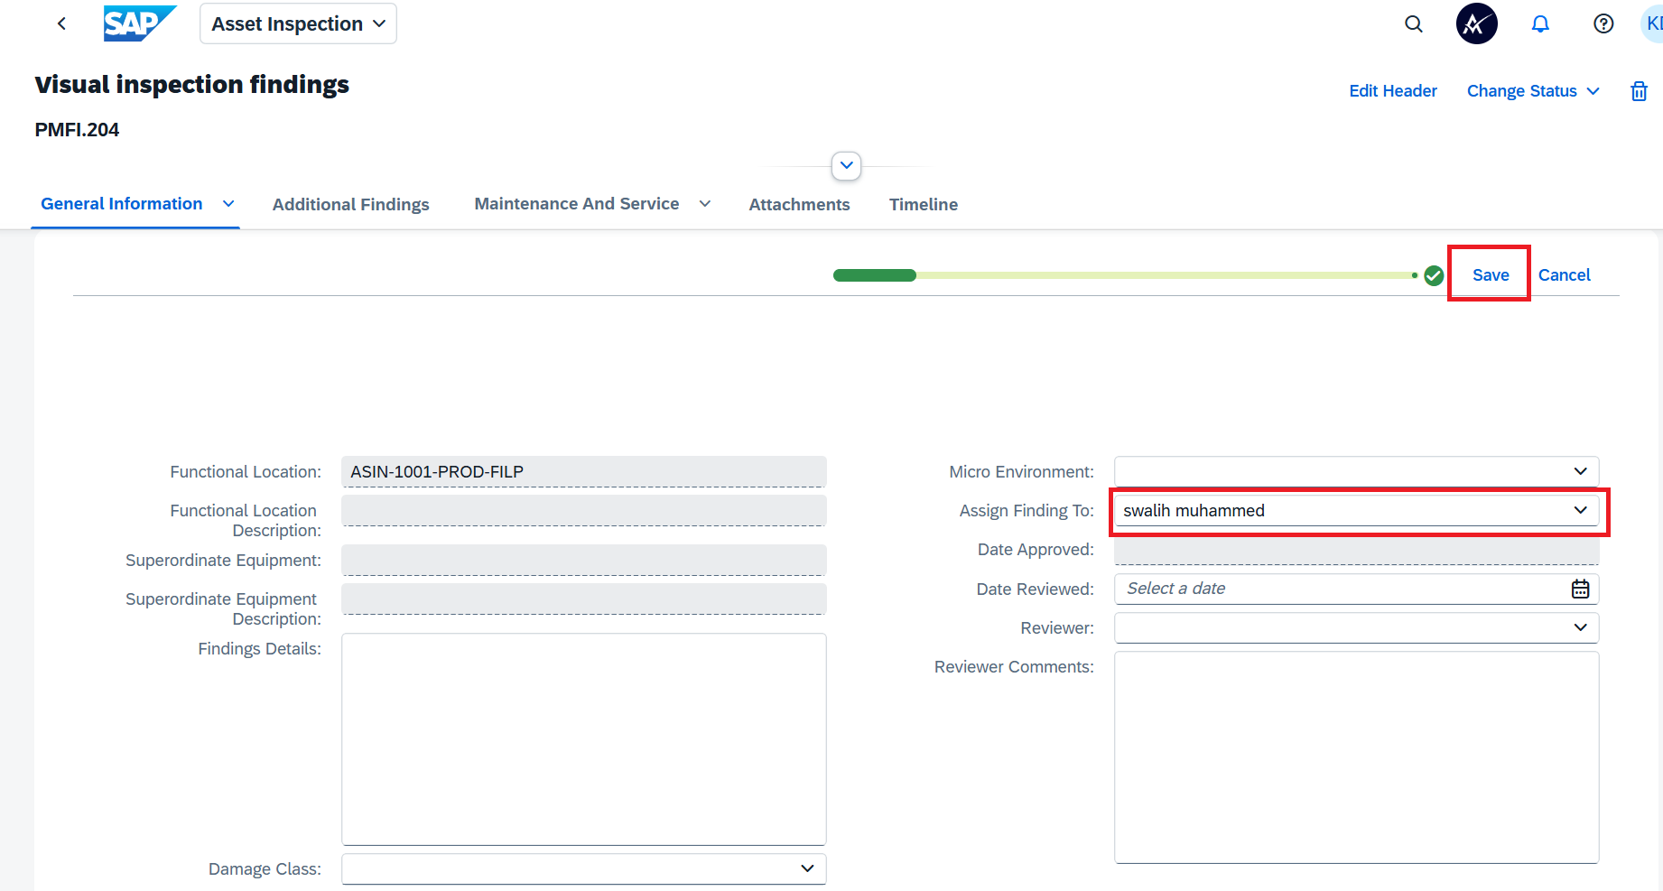Viewport: 1663px width, 891px height.
Task: Open the user profile avatar
Action: tap(1652, 23)
